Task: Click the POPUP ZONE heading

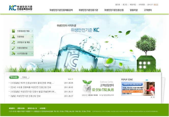Action: pos(127,80)
